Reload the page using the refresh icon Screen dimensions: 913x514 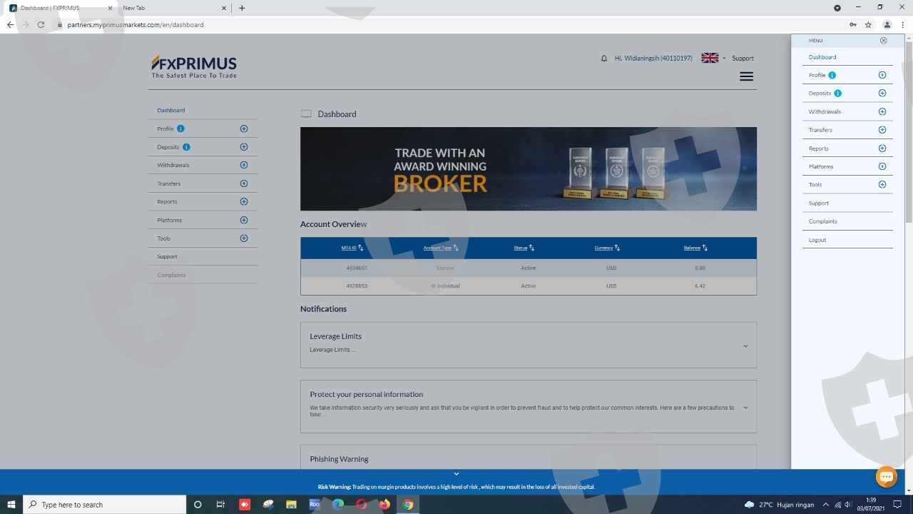[41, 24]
